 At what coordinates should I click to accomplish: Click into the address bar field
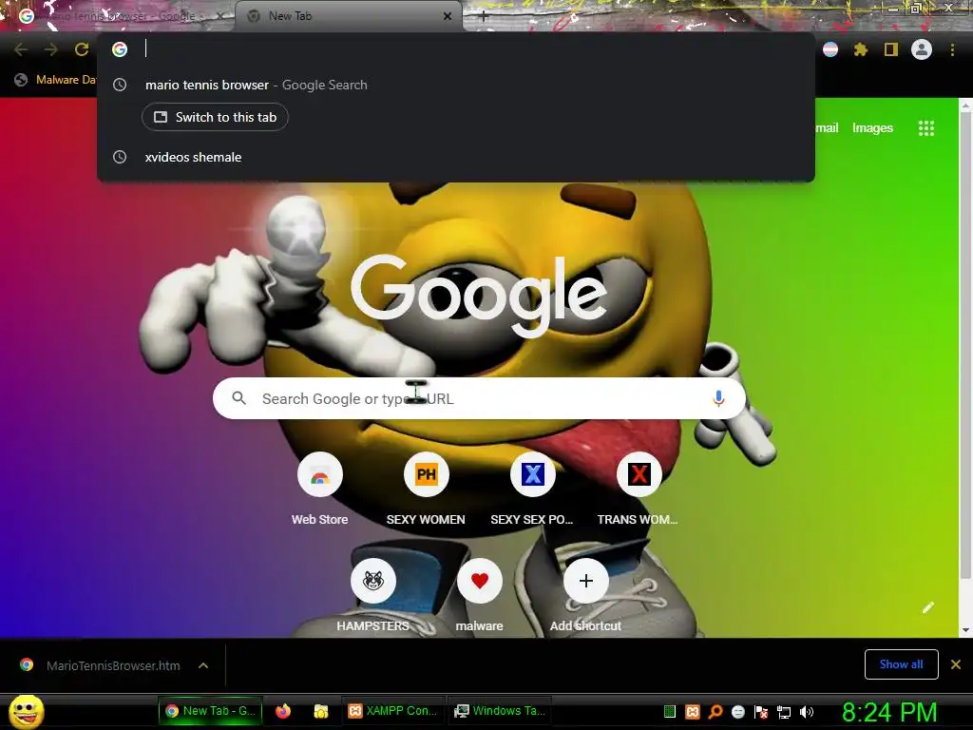[x=455, y=49]
